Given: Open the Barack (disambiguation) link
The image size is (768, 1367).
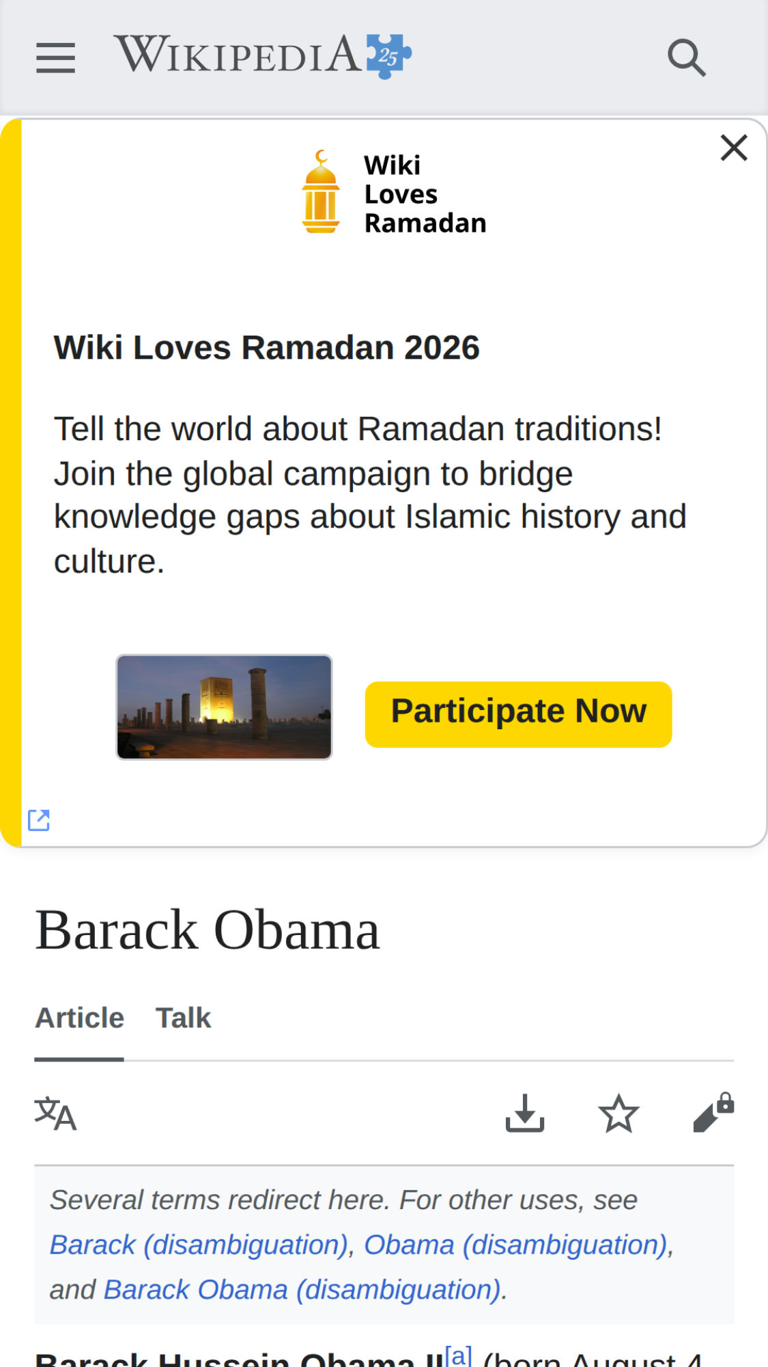Looking at the screenshot, I should (x=199, y=1245).
